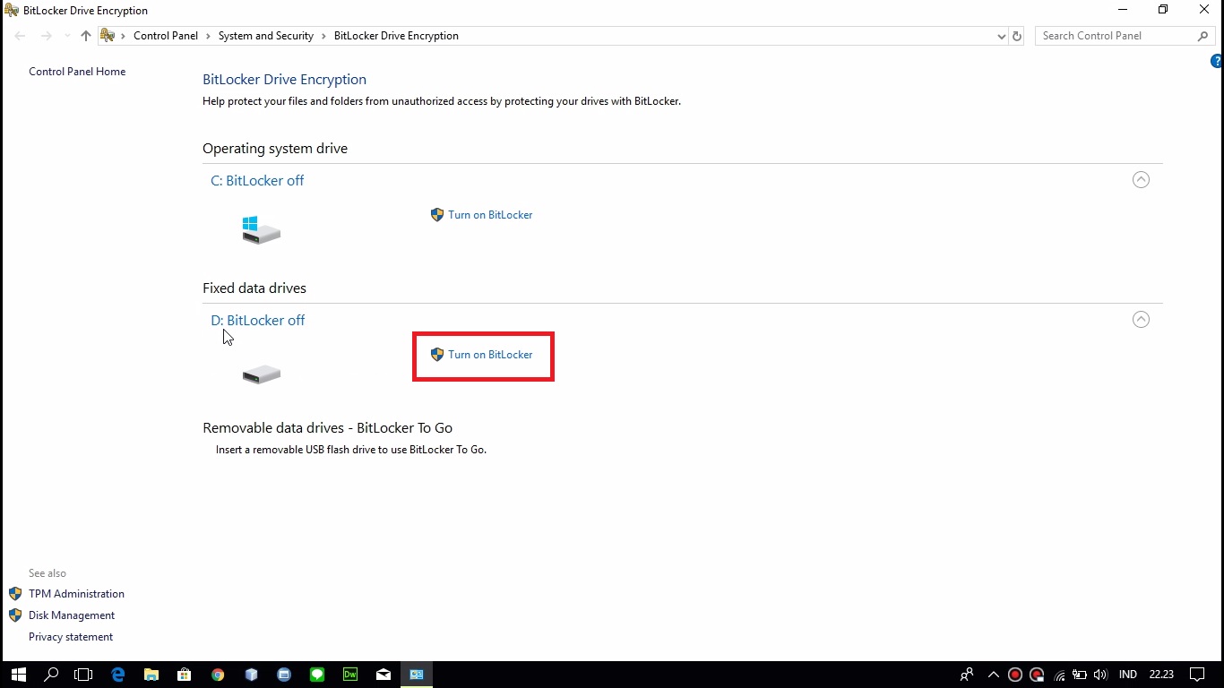This screenshot has height=688, width=1224.
Task: Open File Explorer from the taskbar
Action: 151,675
